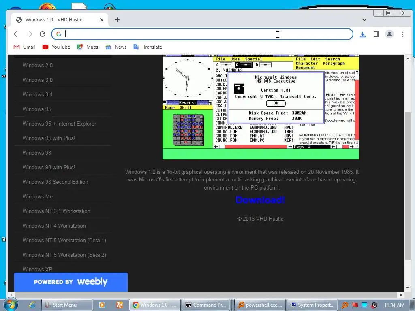
Task: Open the Maps bookmark
Action: tap(88, 47)
